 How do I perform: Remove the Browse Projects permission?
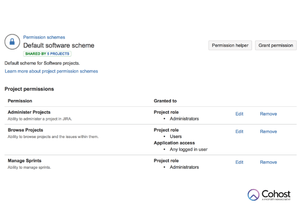[268, 132]
